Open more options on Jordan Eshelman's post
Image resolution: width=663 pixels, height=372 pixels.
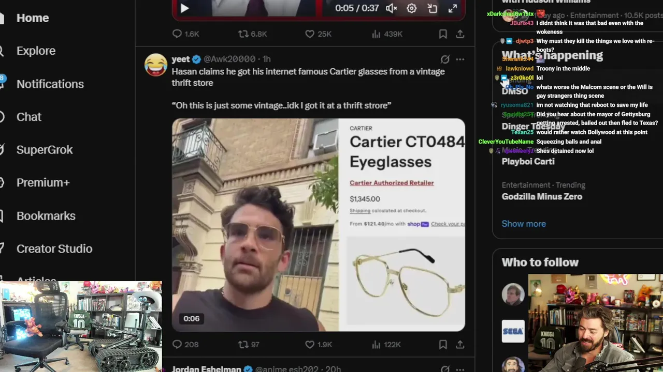click(460, 369)
